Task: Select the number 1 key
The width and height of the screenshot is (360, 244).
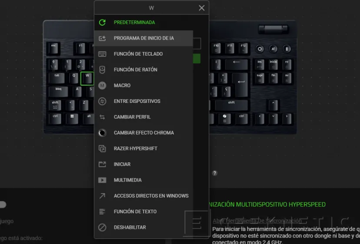Action: [x=67, y=65]
